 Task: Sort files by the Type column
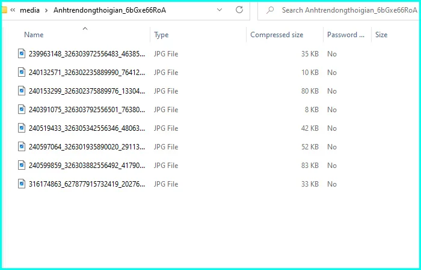(161, 35)
